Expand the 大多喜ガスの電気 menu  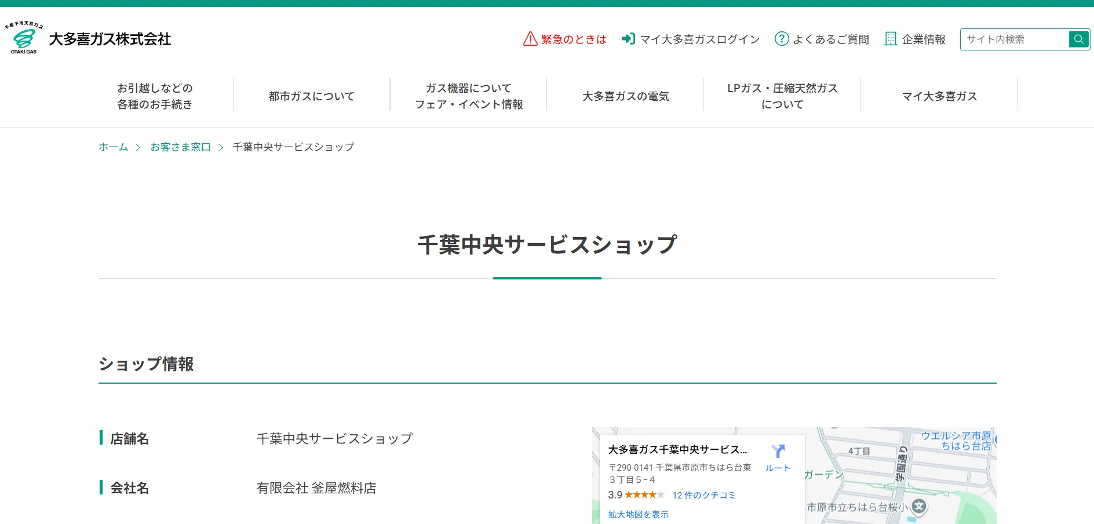[626, 96]
